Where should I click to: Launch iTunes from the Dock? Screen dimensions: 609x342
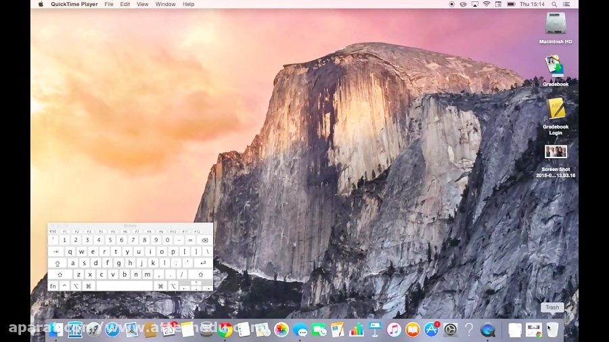tap(394, 330)
